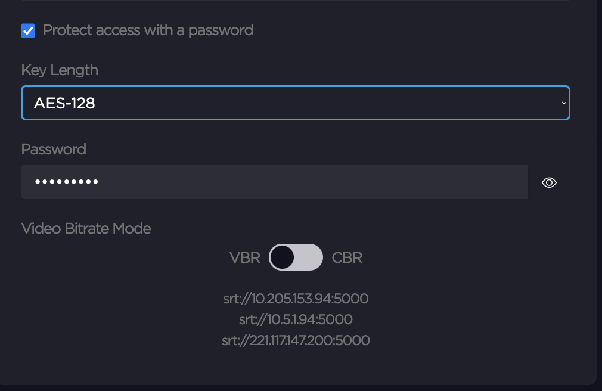
Task: Click the Password field label
Action: pyautogui.click(x=54, y=149)
